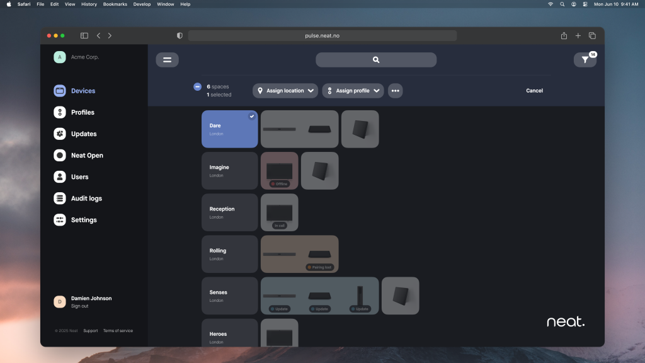Viewport: 645px width, 363px height.
Task: Toggle Safari sidebar panel
Action: 84,35
